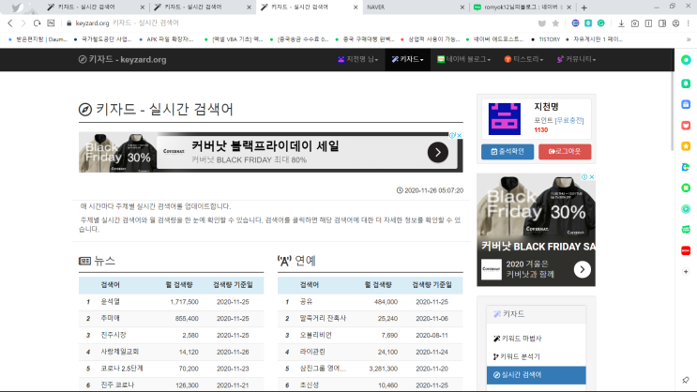Image resolution: width=697 pixels, height=392 pixels.
Task: Click the 지천명 profile avatar image
Action: [504, 119]
